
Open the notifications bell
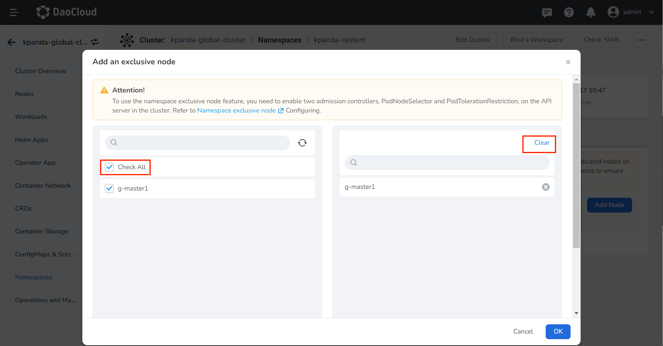pyautogui.click(x=590, y=12)
